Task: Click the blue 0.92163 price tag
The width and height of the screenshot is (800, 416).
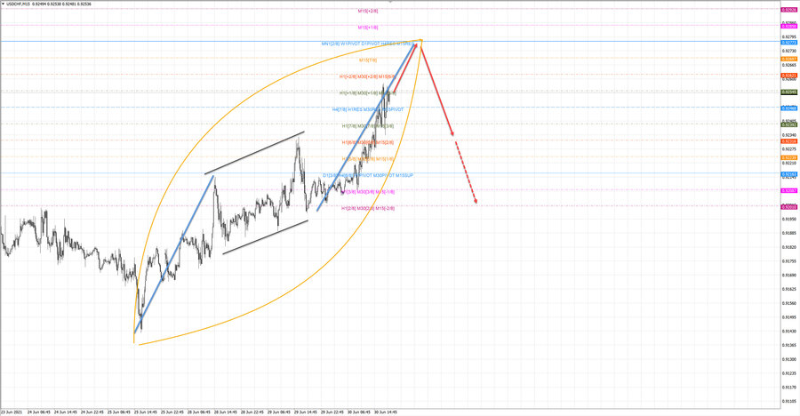Action: [787, 174]
